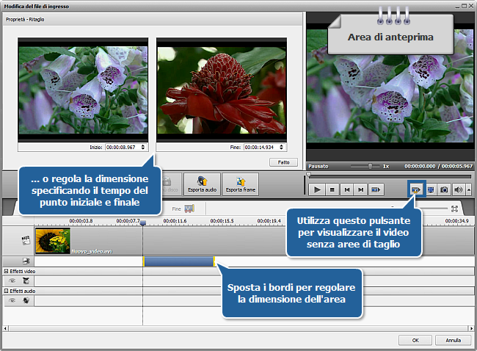Screen dimensions: 477x351
Task: Confirm with the OK button
Action: (415, 340)
